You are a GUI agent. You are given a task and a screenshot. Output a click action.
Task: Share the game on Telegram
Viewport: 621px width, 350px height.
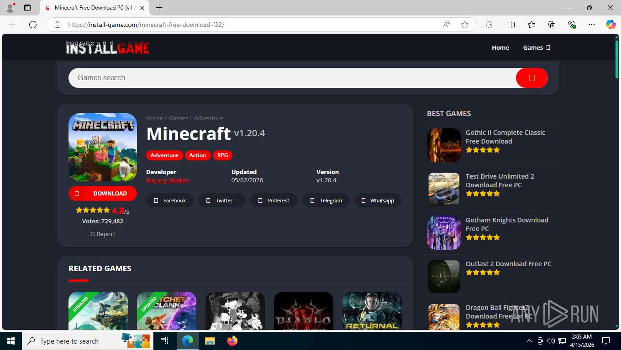(x=326, y=201)
